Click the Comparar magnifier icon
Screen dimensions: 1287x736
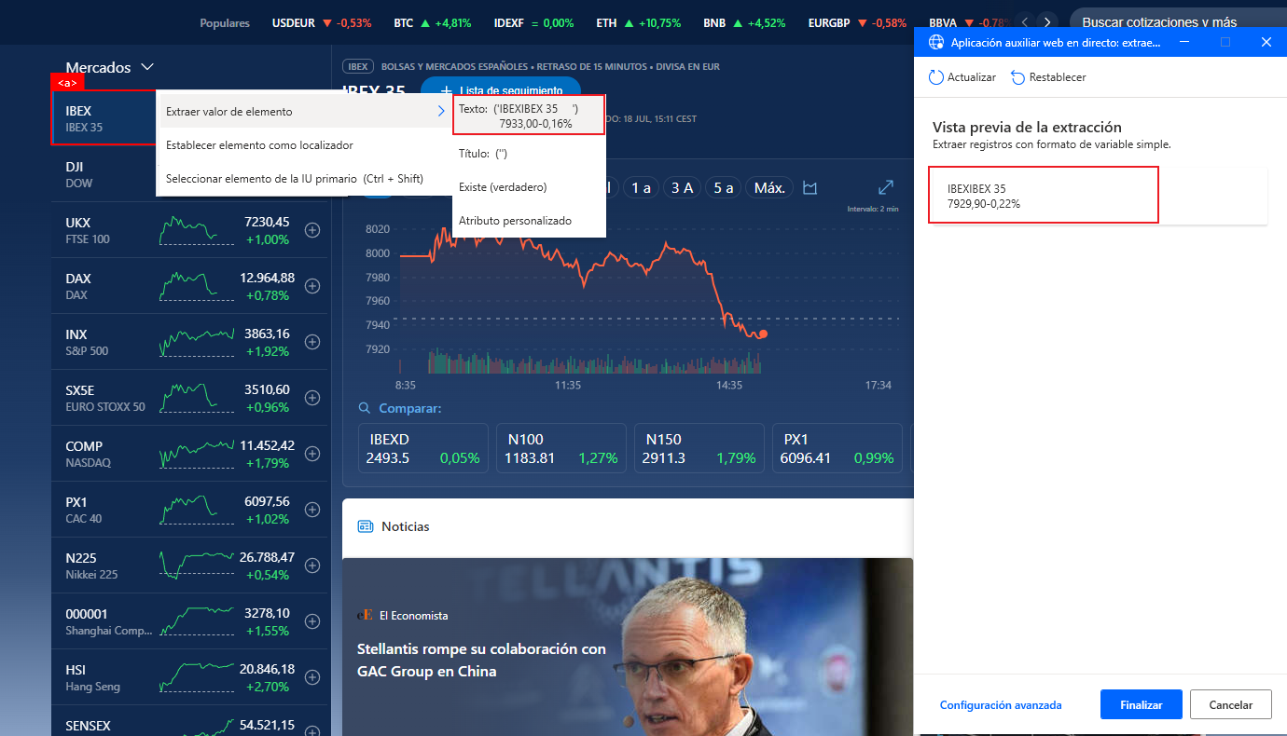(x=365, y=408)
